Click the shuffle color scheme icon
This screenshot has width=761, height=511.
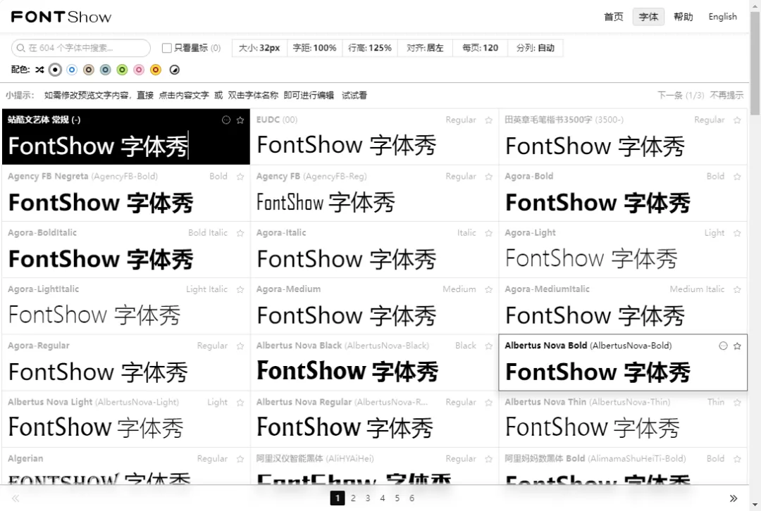pos(39,70)
